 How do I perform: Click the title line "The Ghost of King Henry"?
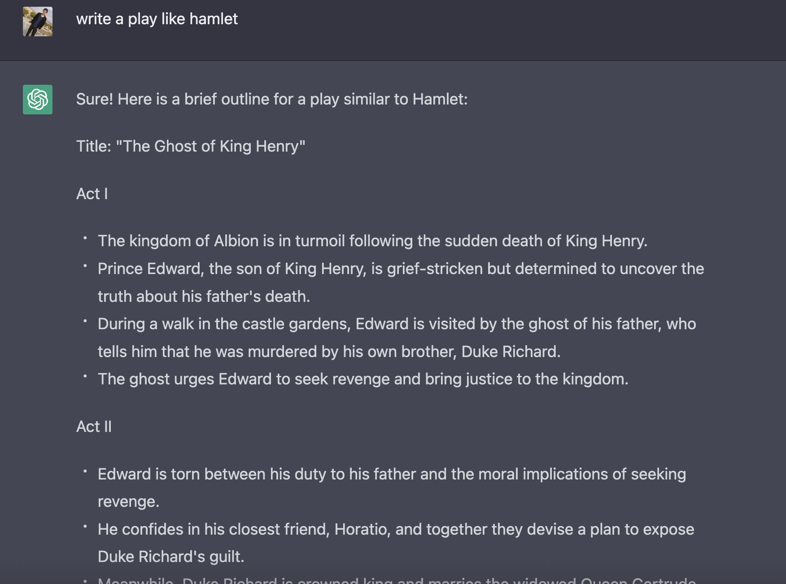point(191,146)
